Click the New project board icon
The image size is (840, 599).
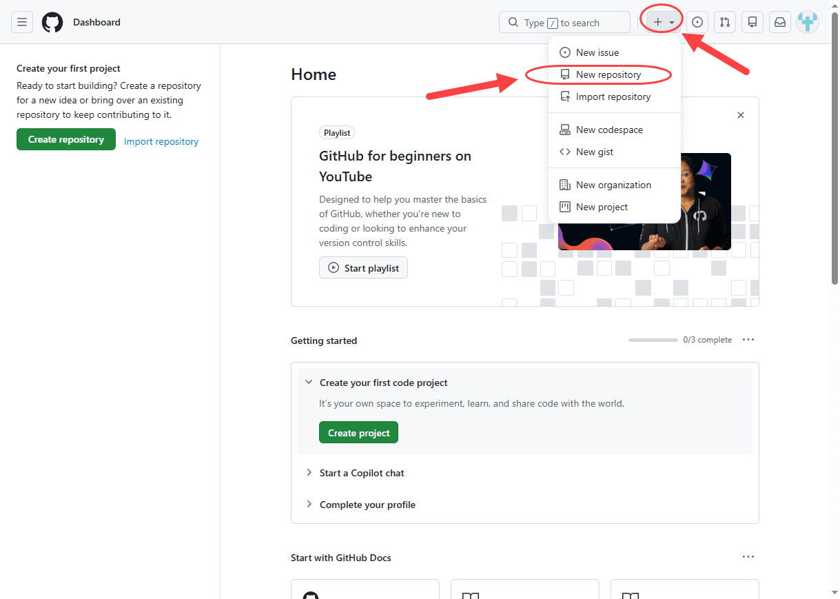(565, 207)
